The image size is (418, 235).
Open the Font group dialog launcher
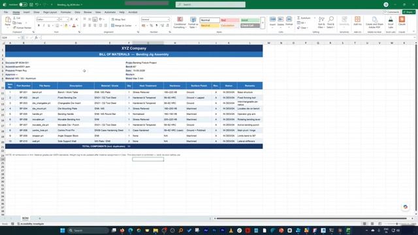pos(79,32)
